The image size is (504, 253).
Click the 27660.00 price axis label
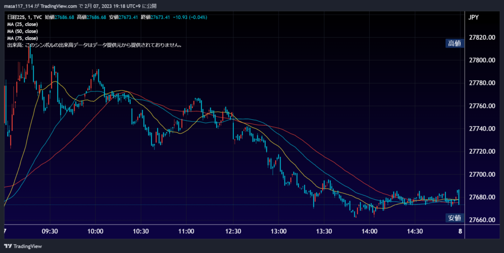point(482,220)
